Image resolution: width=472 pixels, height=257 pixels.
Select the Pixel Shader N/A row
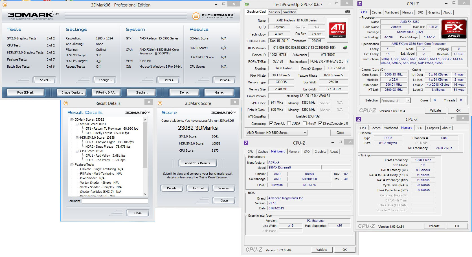point(92,178)
